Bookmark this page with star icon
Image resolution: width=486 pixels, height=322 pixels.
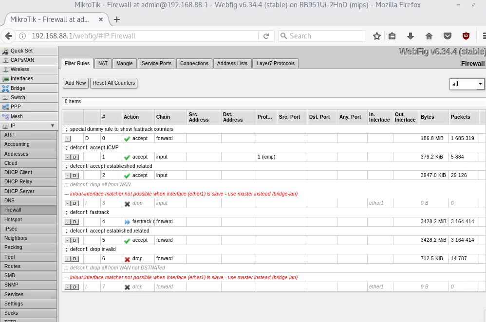click(376, 36)
